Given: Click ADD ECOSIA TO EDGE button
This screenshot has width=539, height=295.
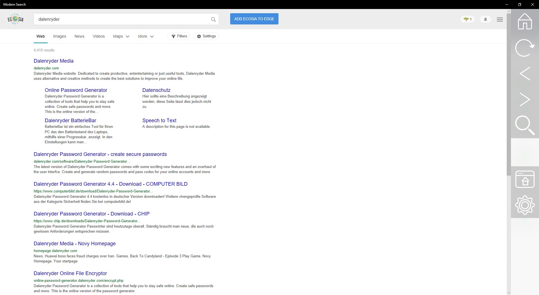Looking at the screenshot, I should coord(254,19).
